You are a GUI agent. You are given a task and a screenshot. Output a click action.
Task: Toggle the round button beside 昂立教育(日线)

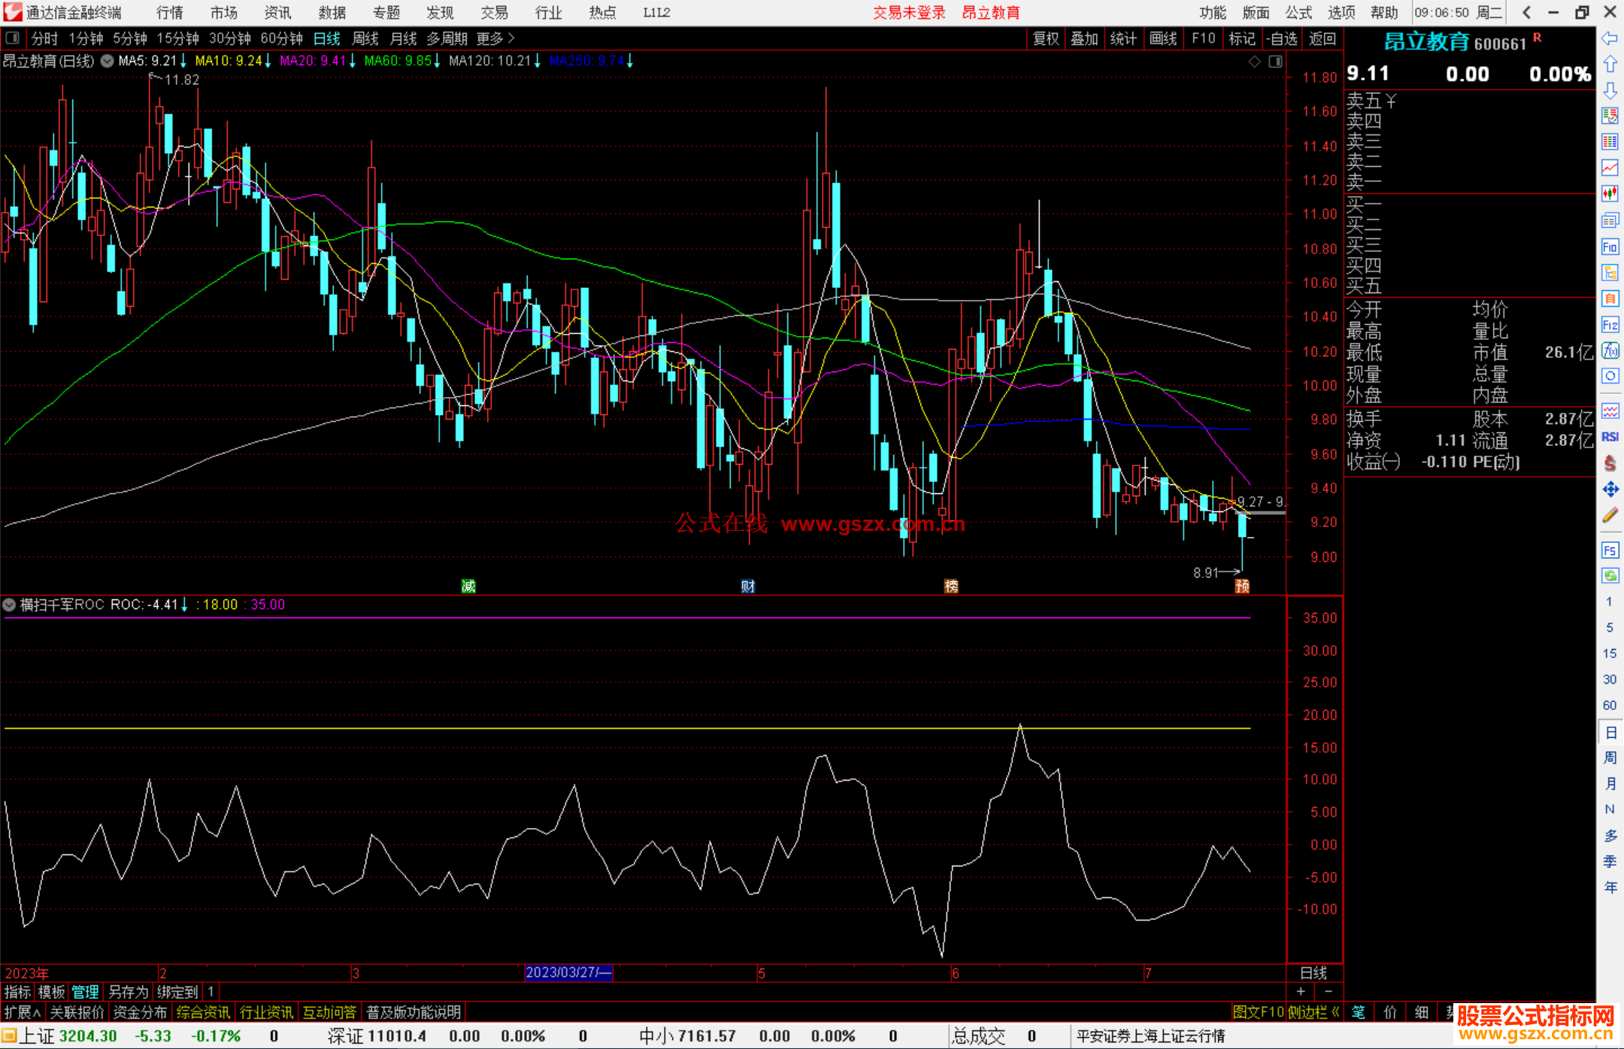pyautogui.click(x=108, y=61)
